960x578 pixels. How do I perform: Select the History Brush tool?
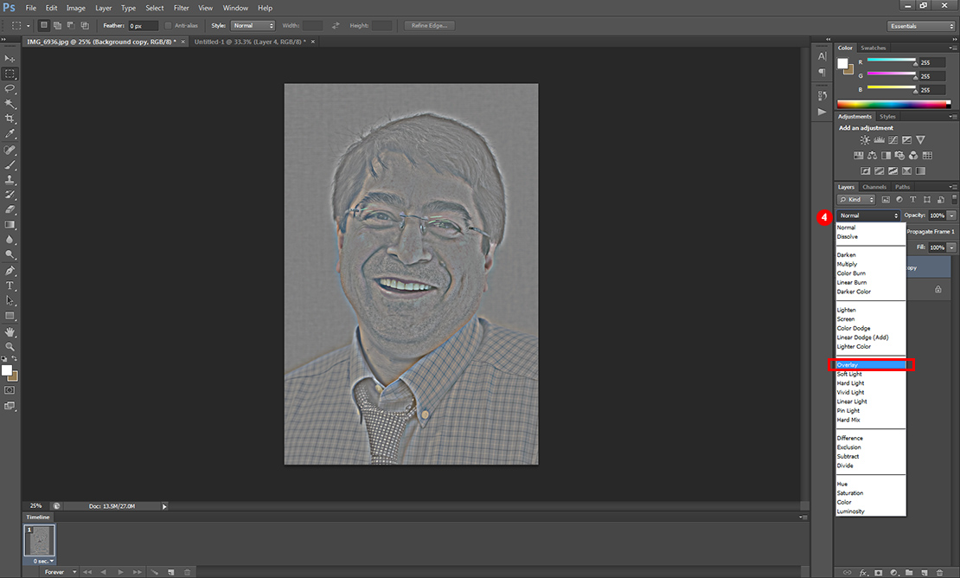(x=10, y=195)
